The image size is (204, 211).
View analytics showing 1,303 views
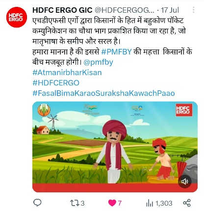[159, 203]
